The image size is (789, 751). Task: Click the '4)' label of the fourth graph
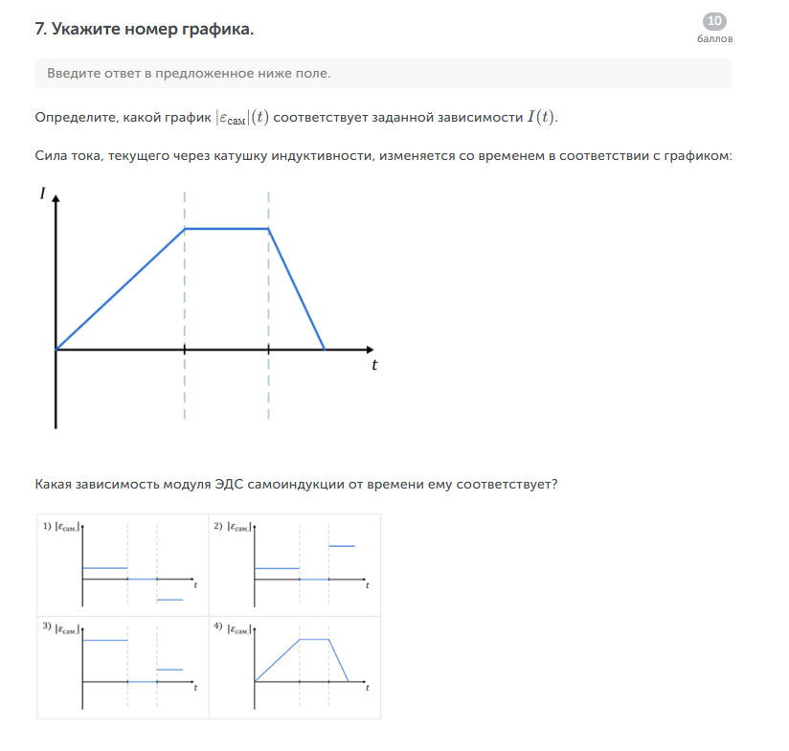(218, 626)
